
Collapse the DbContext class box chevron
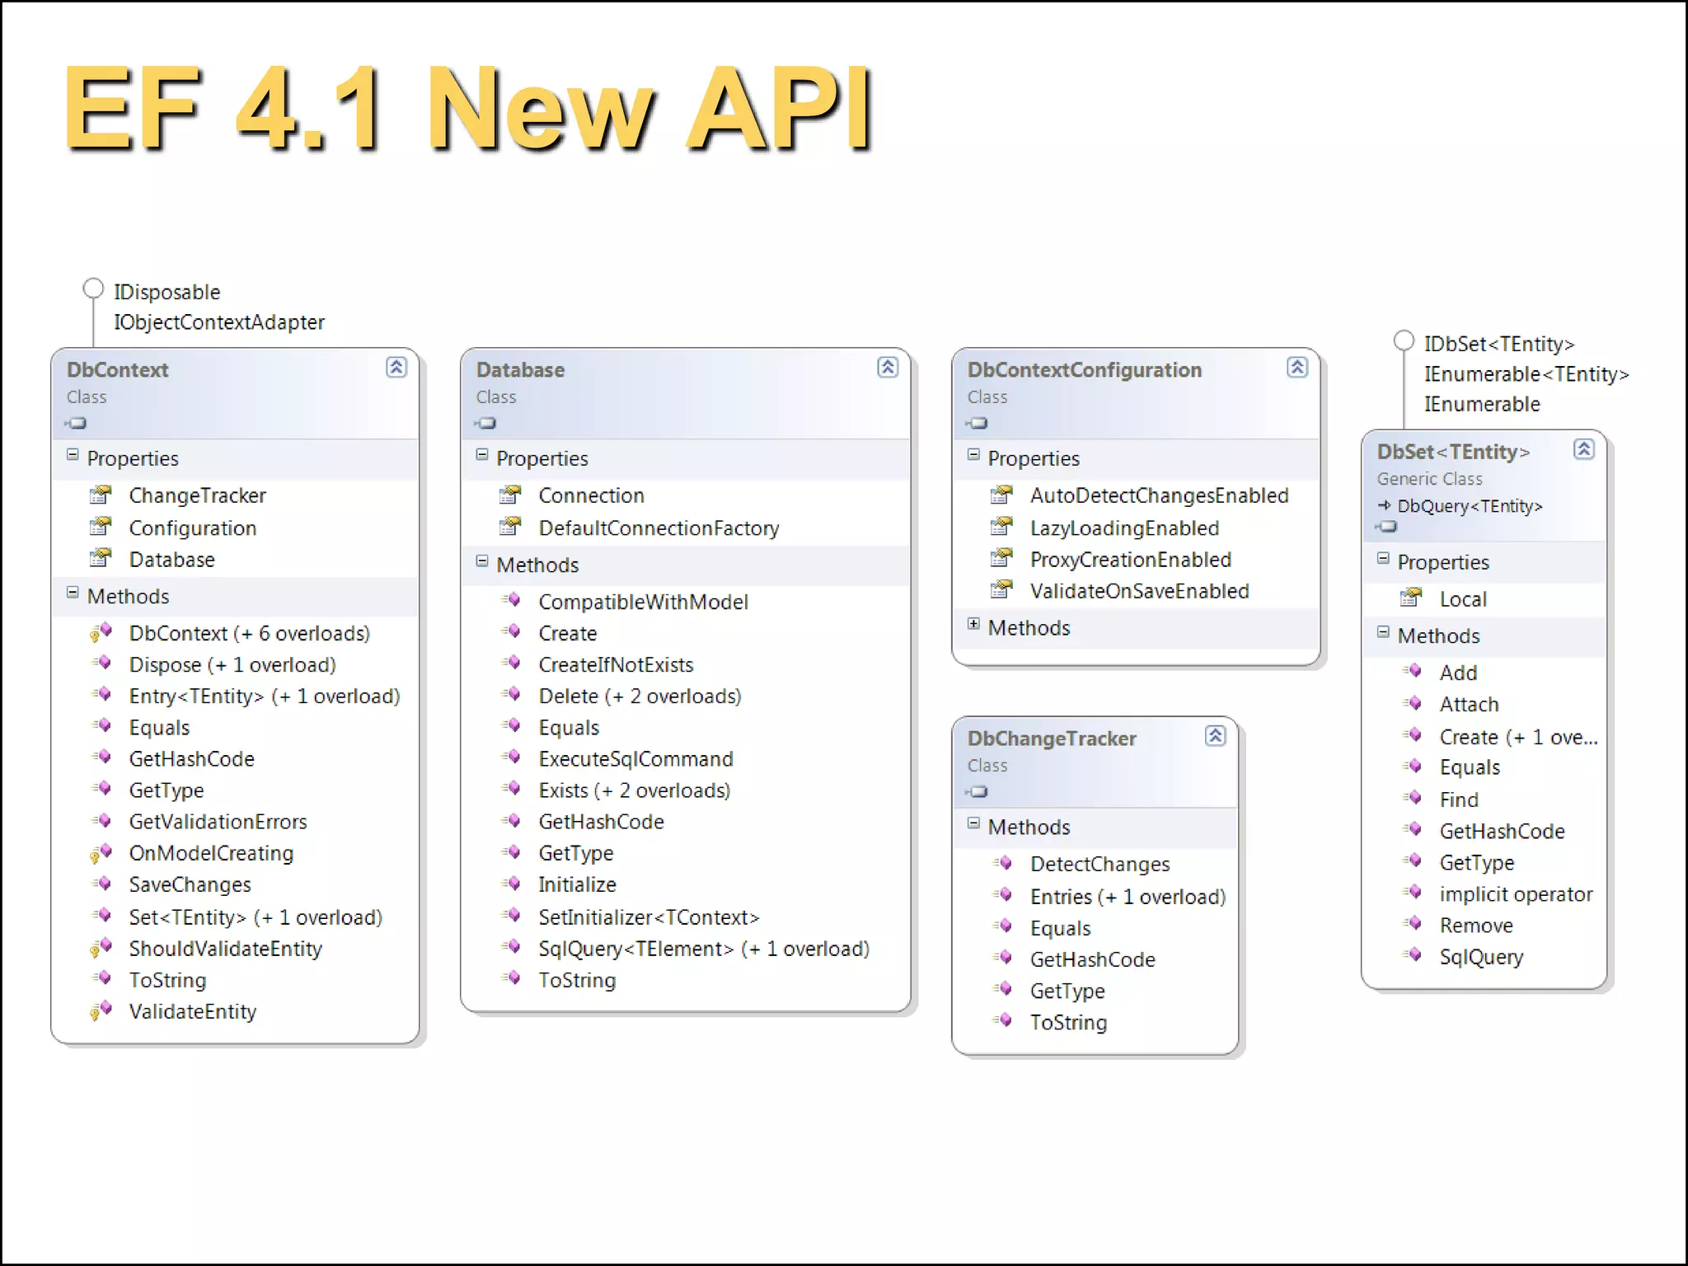(396, 368)
